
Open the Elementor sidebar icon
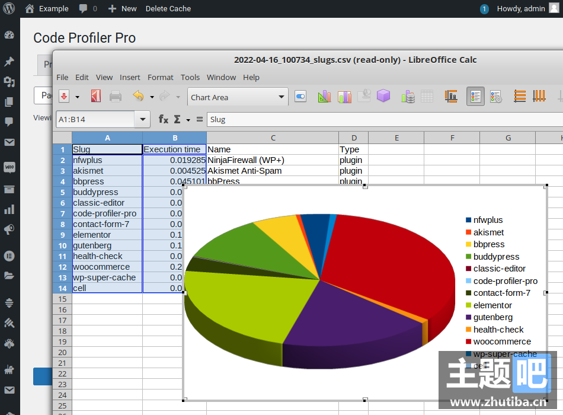[9, 256]
